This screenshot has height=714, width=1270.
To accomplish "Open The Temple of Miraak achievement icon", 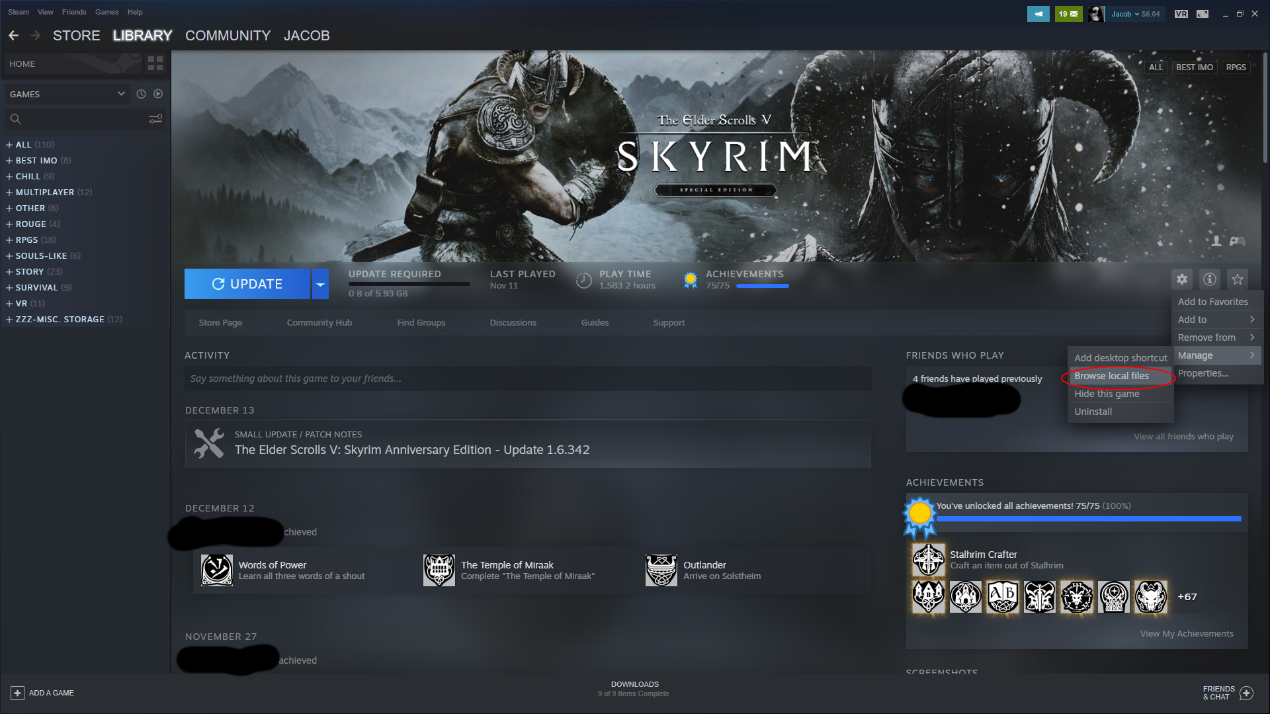I will [439, 570].
